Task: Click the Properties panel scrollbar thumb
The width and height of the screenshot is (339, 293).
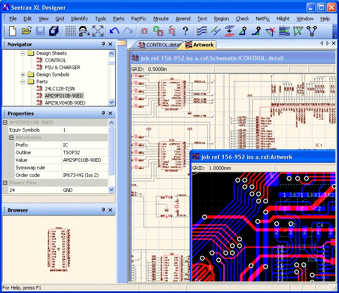Action: (111, 151)
